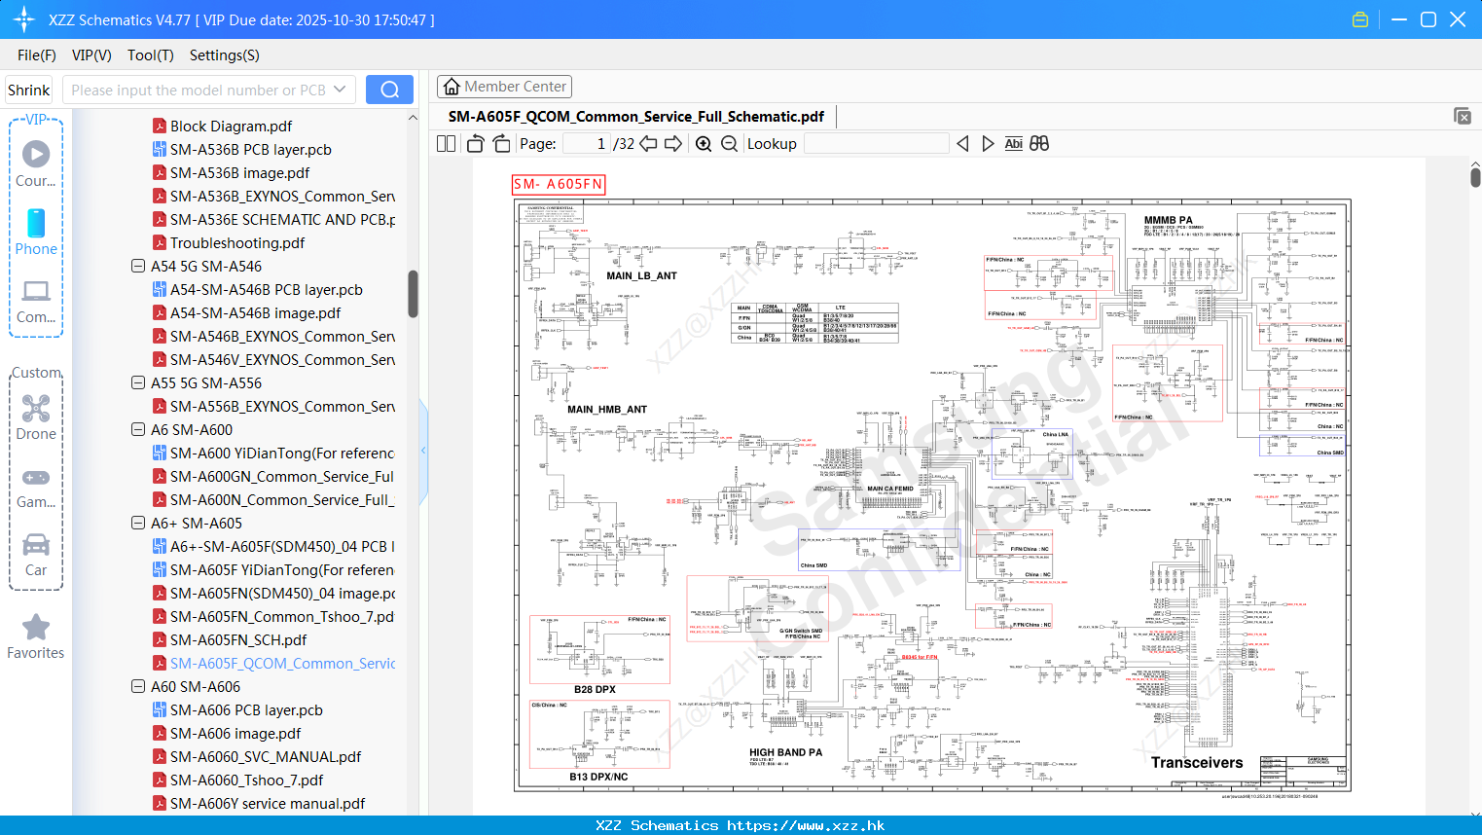Screen dimensions: 1482x835
Task: Open SM-A536B PCB layer.pcb
Action: [x=241, y=149]
